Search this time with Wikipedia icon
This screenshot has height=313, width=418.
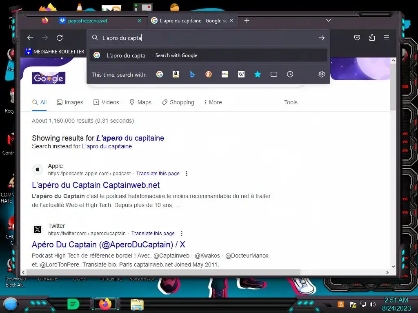tap(241, 74)
